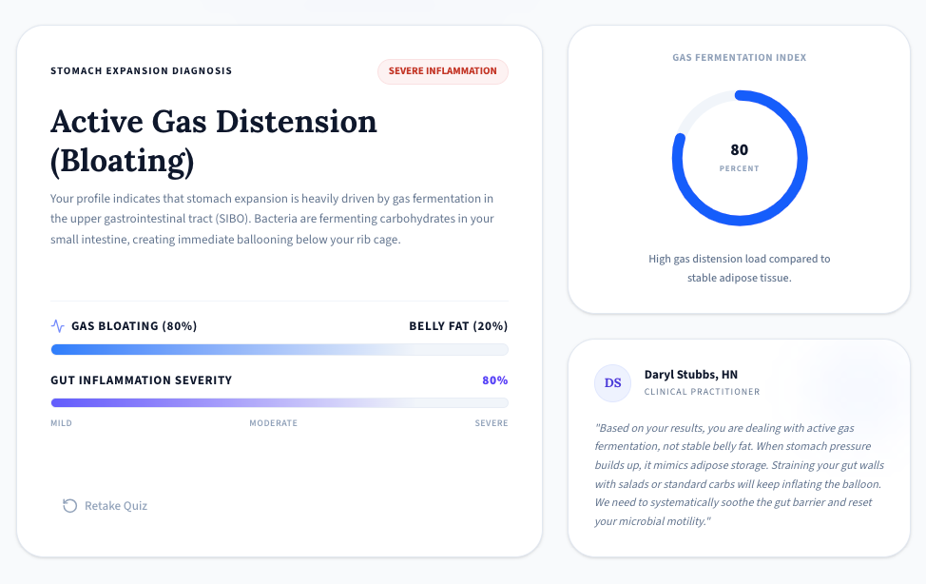926x584 pixels.
Task: Click the Active Gas Distension (Bloating) heading
Action: tap(214, 141)
